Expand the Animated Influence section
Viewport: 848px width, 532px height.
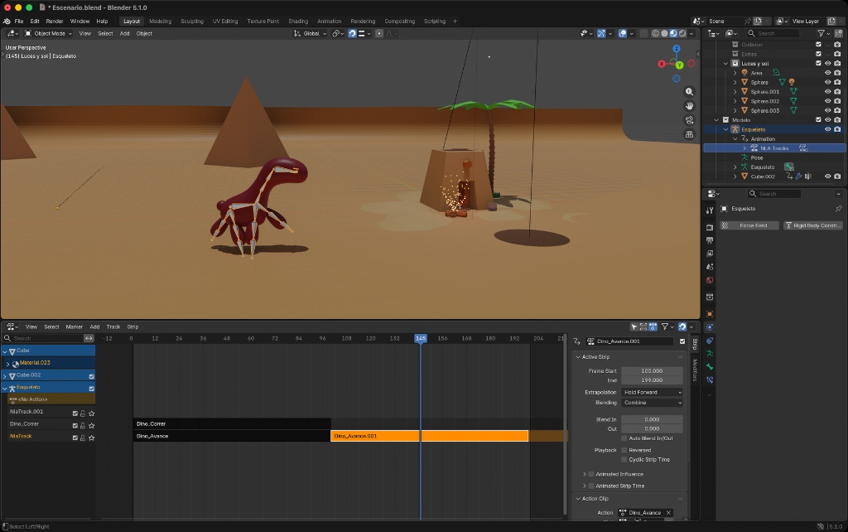(585, 474)
